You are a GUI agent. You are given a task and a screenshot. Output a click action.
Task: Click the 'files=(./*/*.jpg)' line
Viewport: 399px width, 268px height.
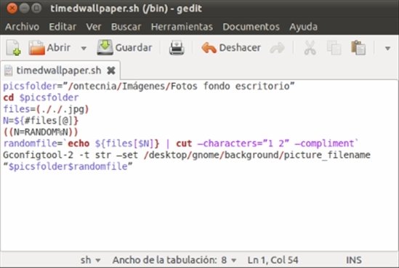coord(46,110)
